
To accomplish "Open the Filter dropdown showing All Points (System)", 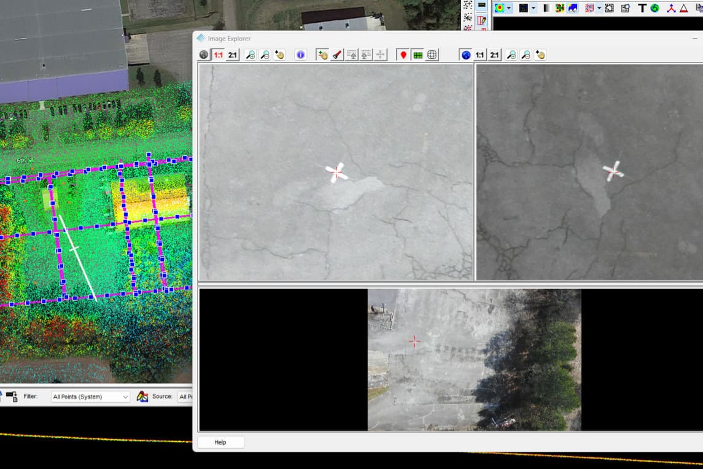I will 90,396.
